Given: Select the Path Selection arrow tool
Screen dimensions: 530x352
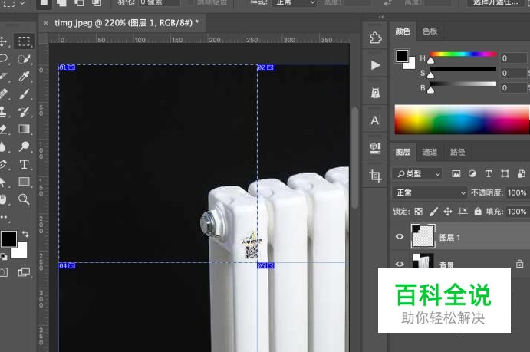Looking at the screenshot, I should [x=3, y=182].
